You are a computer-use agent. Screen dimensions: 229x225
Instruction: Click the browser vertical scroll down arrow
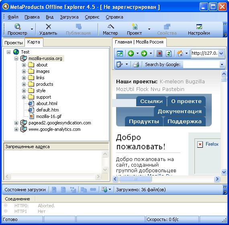tap(224, 172)
